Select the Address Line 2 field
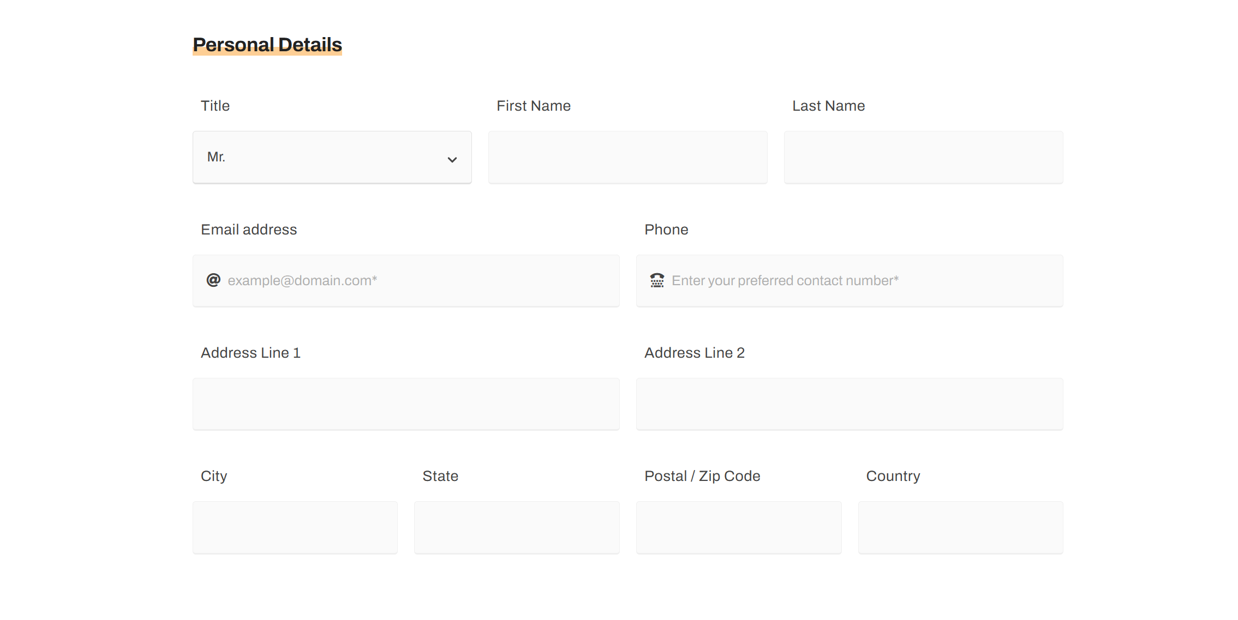This screenshot has height=620, width=1238. (850, 404)
